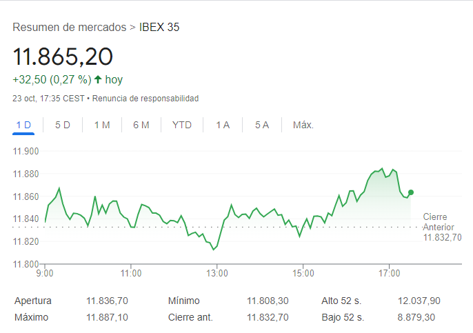The height and width of the screenshot is (333, 473).
Task: Open the 1 M chart range
Action: coord(102,125)
